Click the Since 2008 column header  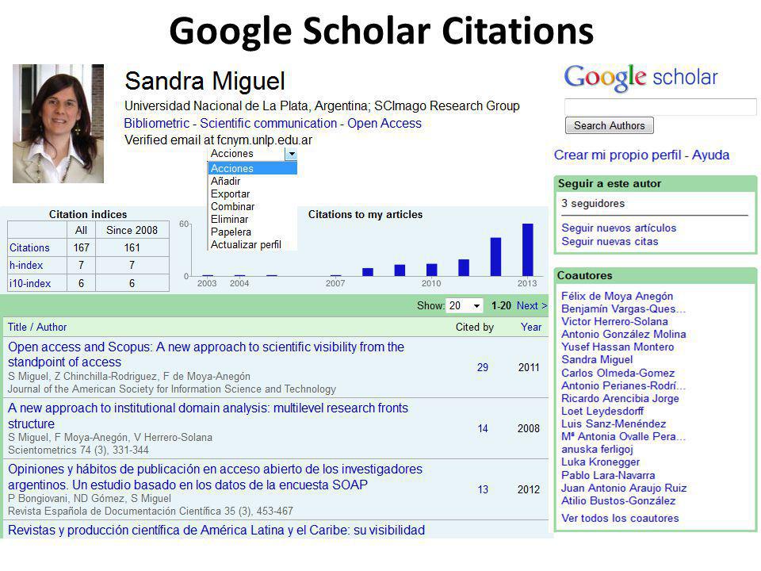132,230
